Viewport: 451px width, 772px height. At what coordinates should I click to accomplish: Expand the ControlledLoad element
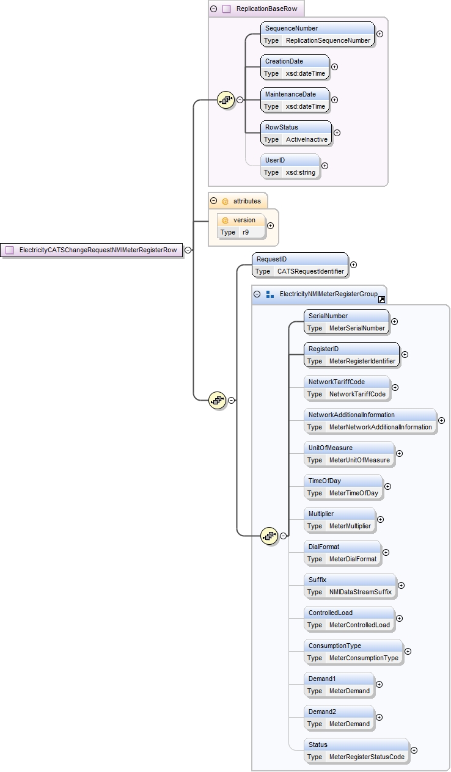click(x=399, y=619)
